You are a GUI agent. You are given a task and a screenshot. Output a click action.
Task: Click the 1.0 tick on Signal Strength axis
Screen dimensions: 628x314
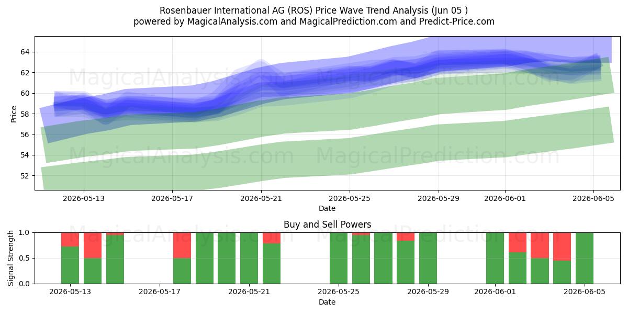25,232
